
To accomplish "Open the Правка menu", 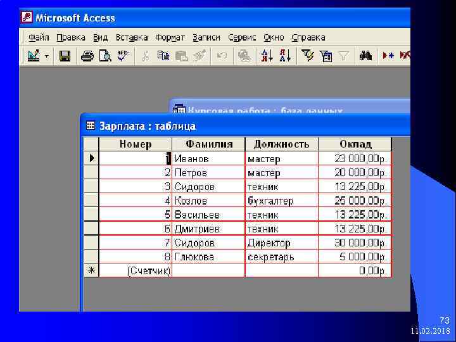I will (71, 37).
